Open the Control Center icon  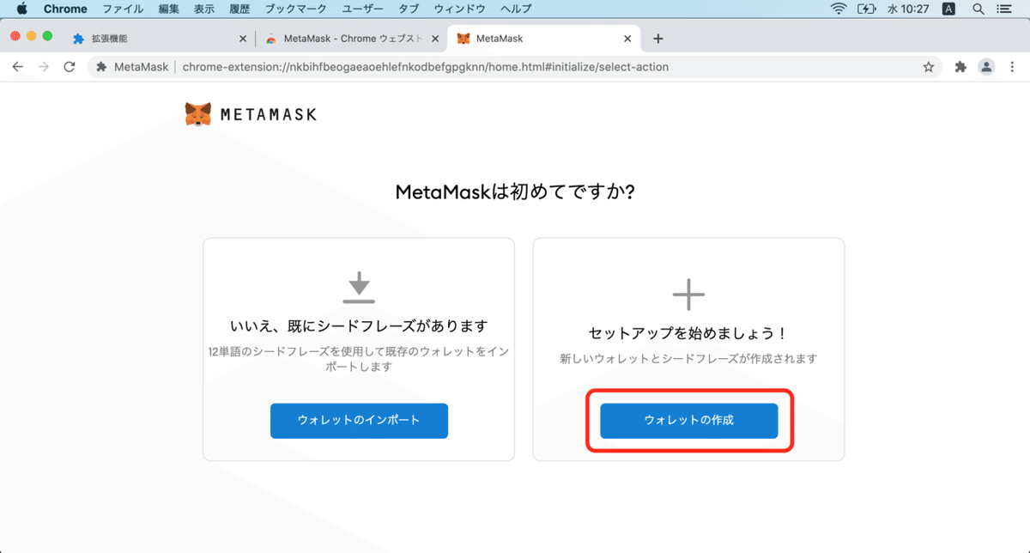click(1005, 9)
